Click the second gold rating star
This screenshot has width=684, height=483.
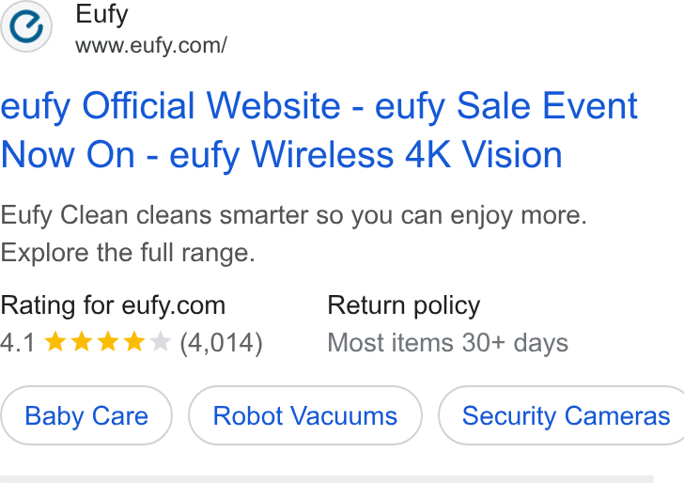tap(82, 341)
